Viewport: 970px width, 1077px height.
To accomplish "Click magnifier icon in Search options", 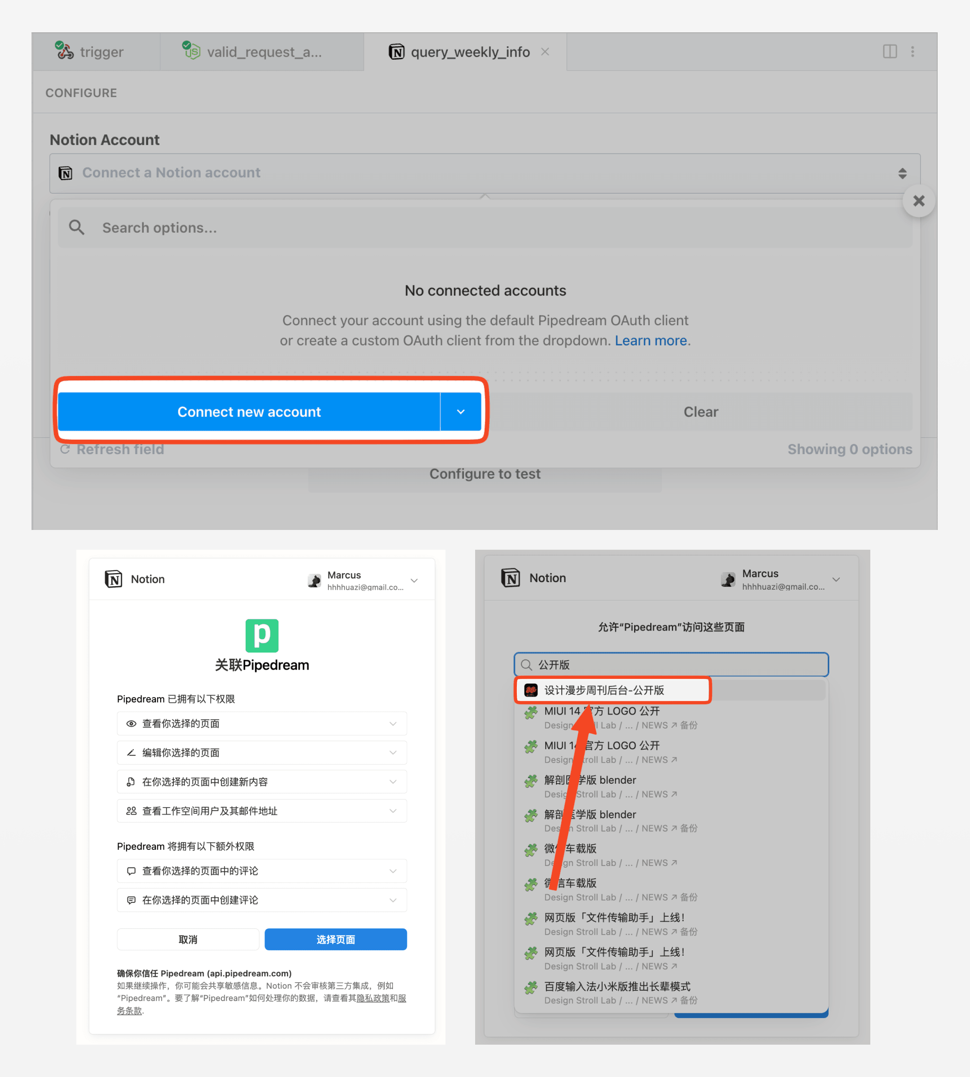I will coord(77,228).
